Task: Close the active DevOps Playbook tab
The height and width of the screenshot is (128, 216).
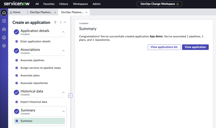Action: click(x=86, y=12)
